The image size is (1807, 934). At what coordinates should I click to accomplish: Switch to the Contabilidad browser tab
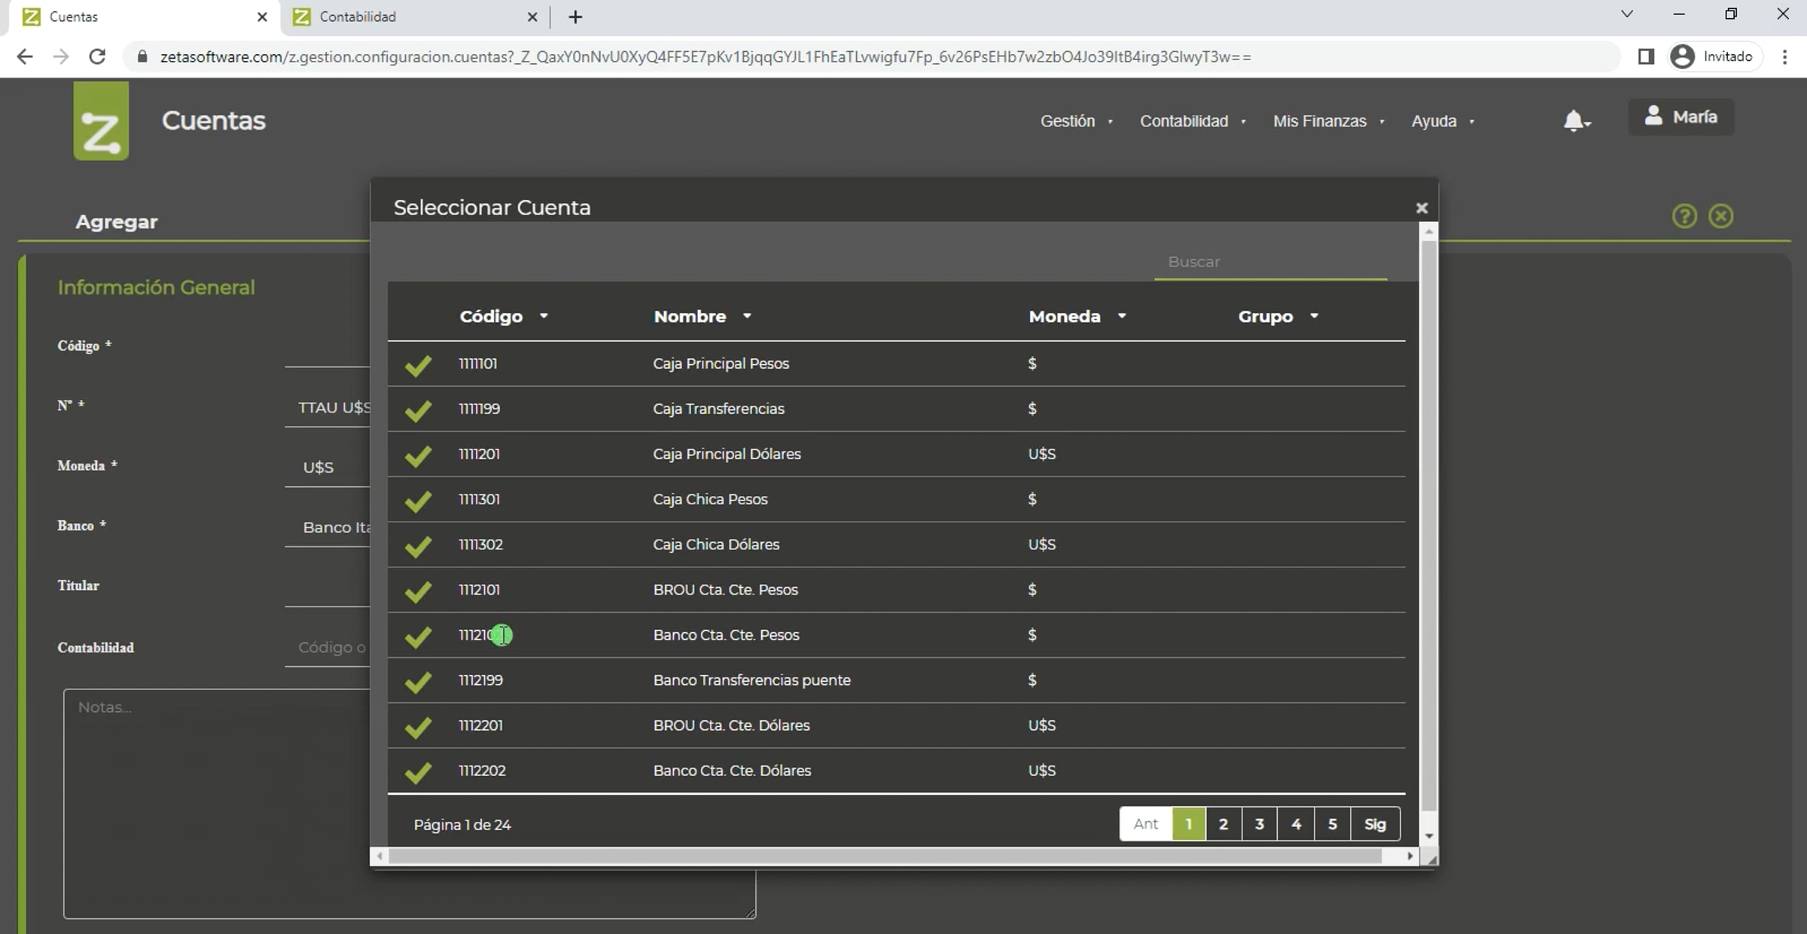(x=414, y=17)
